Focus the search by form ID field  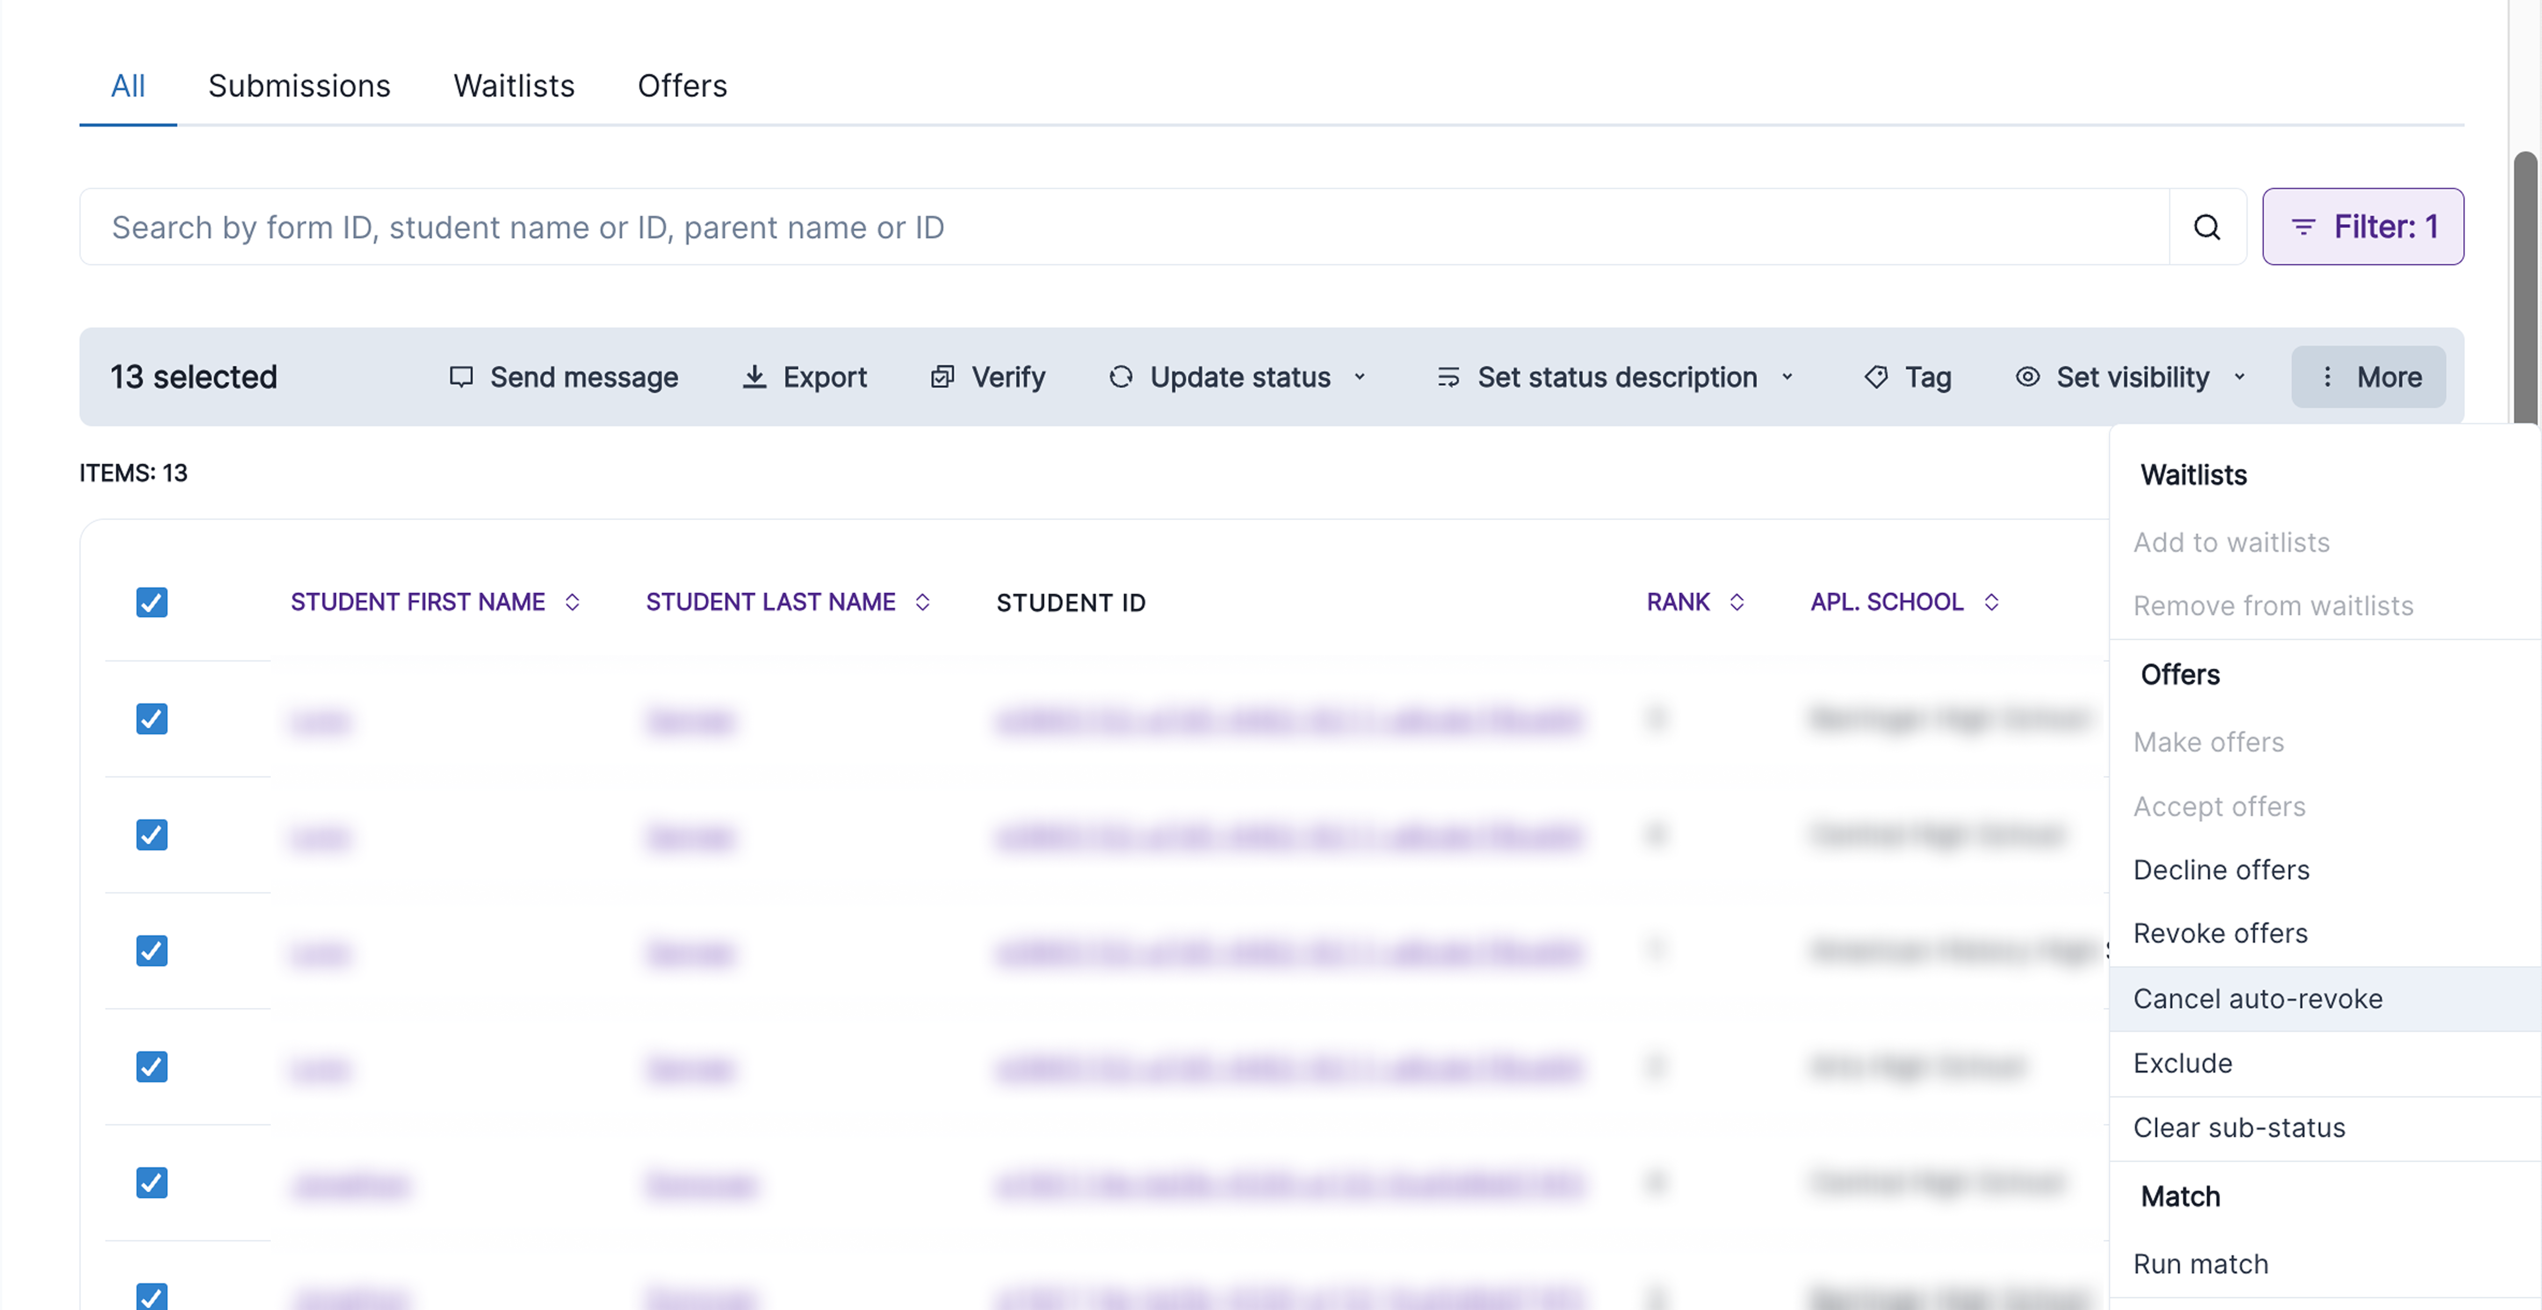[1124, 227]
